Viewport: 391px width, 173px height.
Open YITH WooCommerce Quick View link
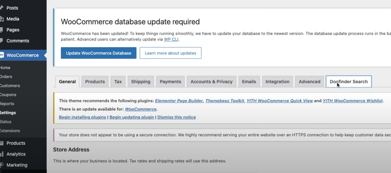(x=280, y=101)
